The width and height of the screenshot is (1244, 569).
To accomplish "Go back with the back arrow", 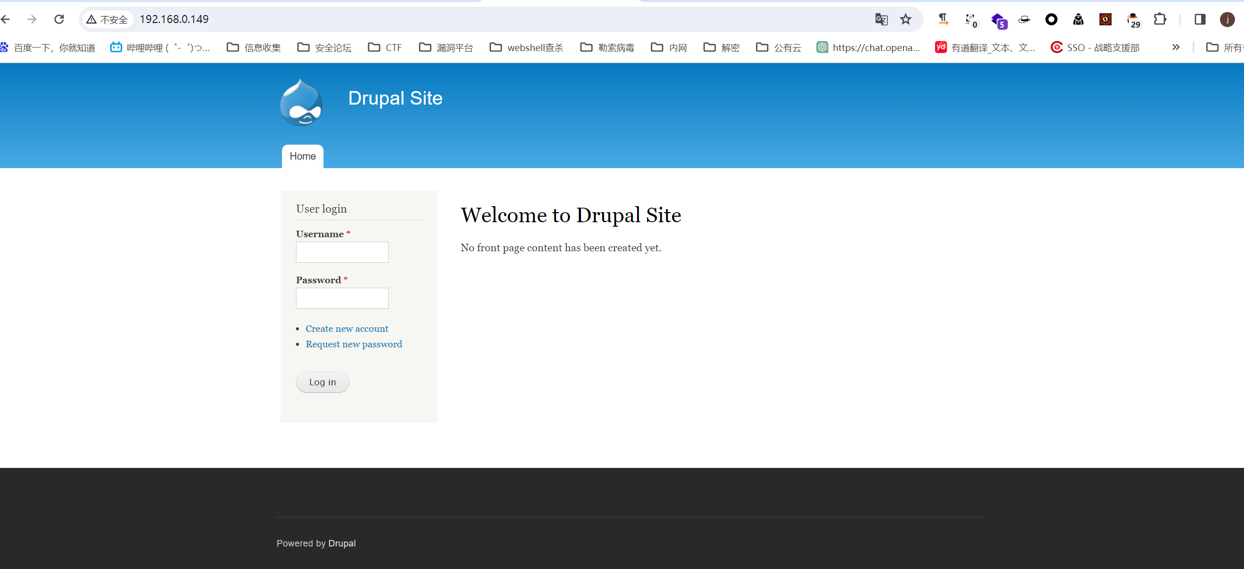I will (6, 19).
